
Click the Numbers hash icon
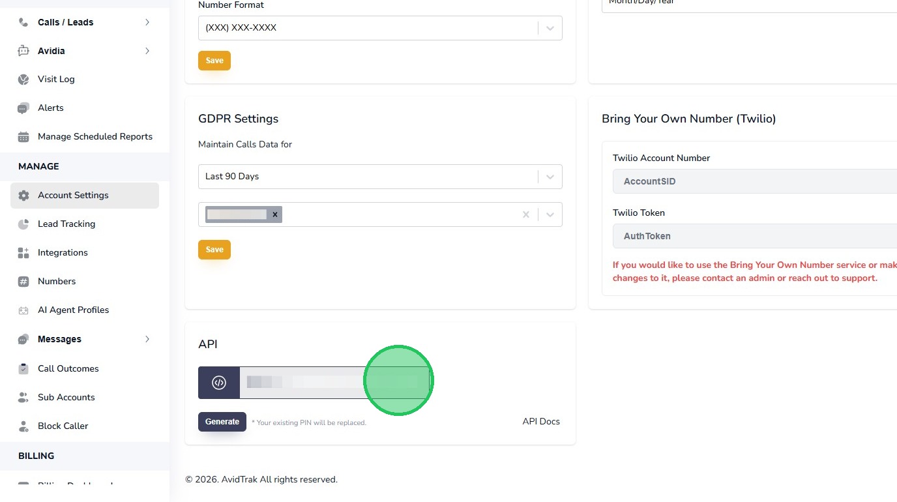point(23,282)
